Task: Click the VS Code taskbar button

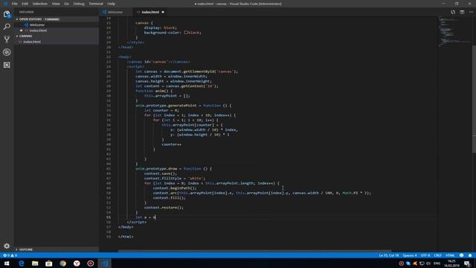Action: pyautogui.click(x=104, y=264)
